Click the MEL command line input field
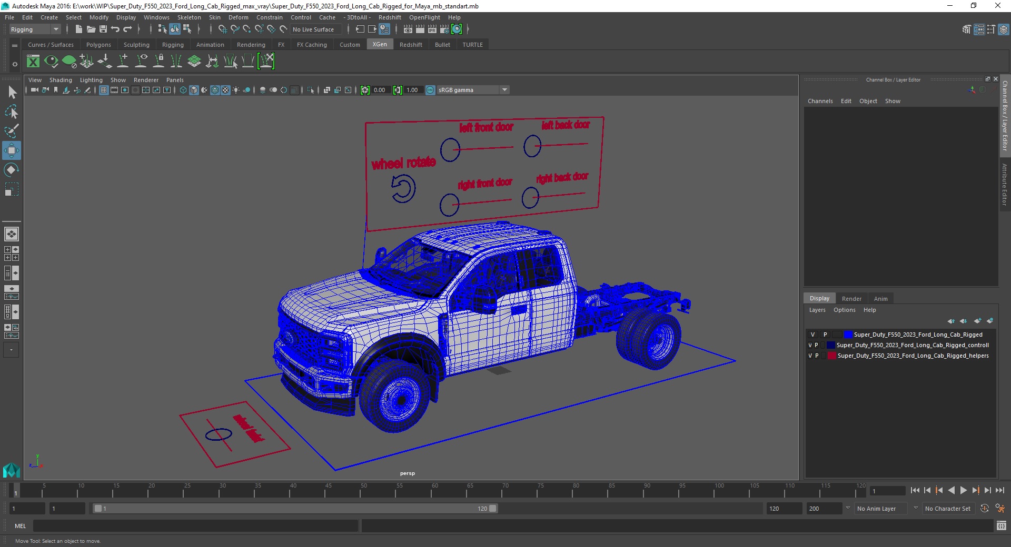Image resolution: width=1011 pixels, height=547 pixels. (x=195, y=525)
